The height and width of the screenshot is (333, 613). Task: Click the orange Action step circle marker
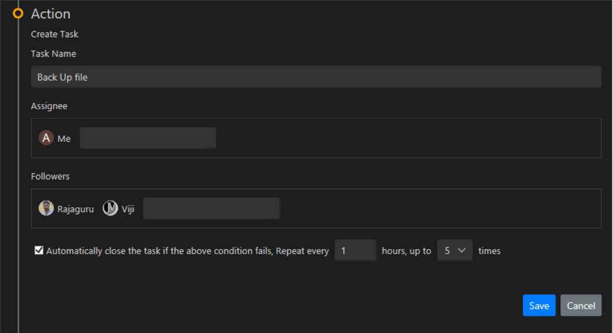coord(18,13)
